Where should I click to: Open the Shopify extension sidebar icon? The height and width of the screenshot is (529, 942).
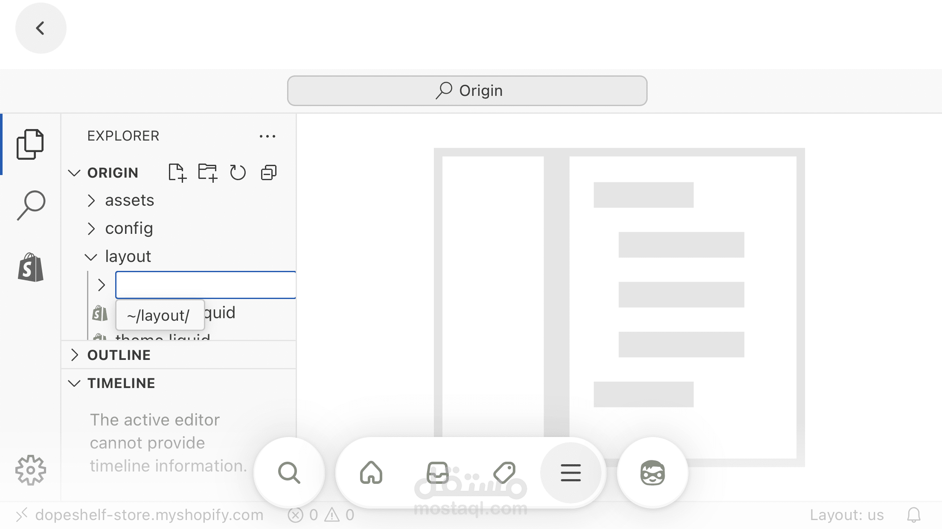point(31,267)
